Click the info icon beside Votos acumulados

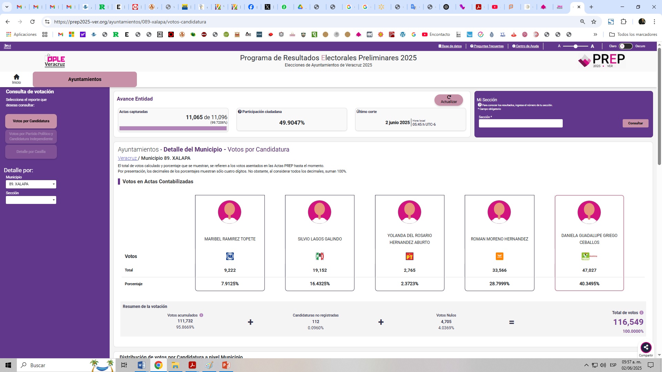click(x=201, y=315)
